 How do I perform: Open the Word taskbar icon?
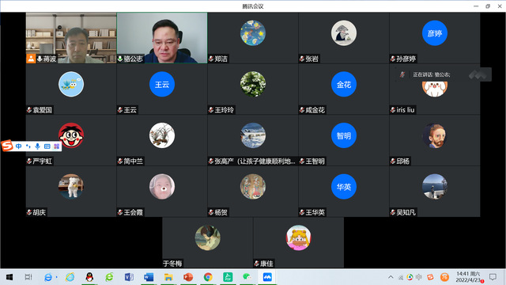(x=149, y=277)
